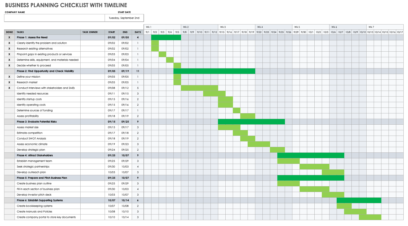The width and height of the screenshot is (408, 226).
Task: Select the 'Wk 3' timeline header
Action: coord(237,27)
